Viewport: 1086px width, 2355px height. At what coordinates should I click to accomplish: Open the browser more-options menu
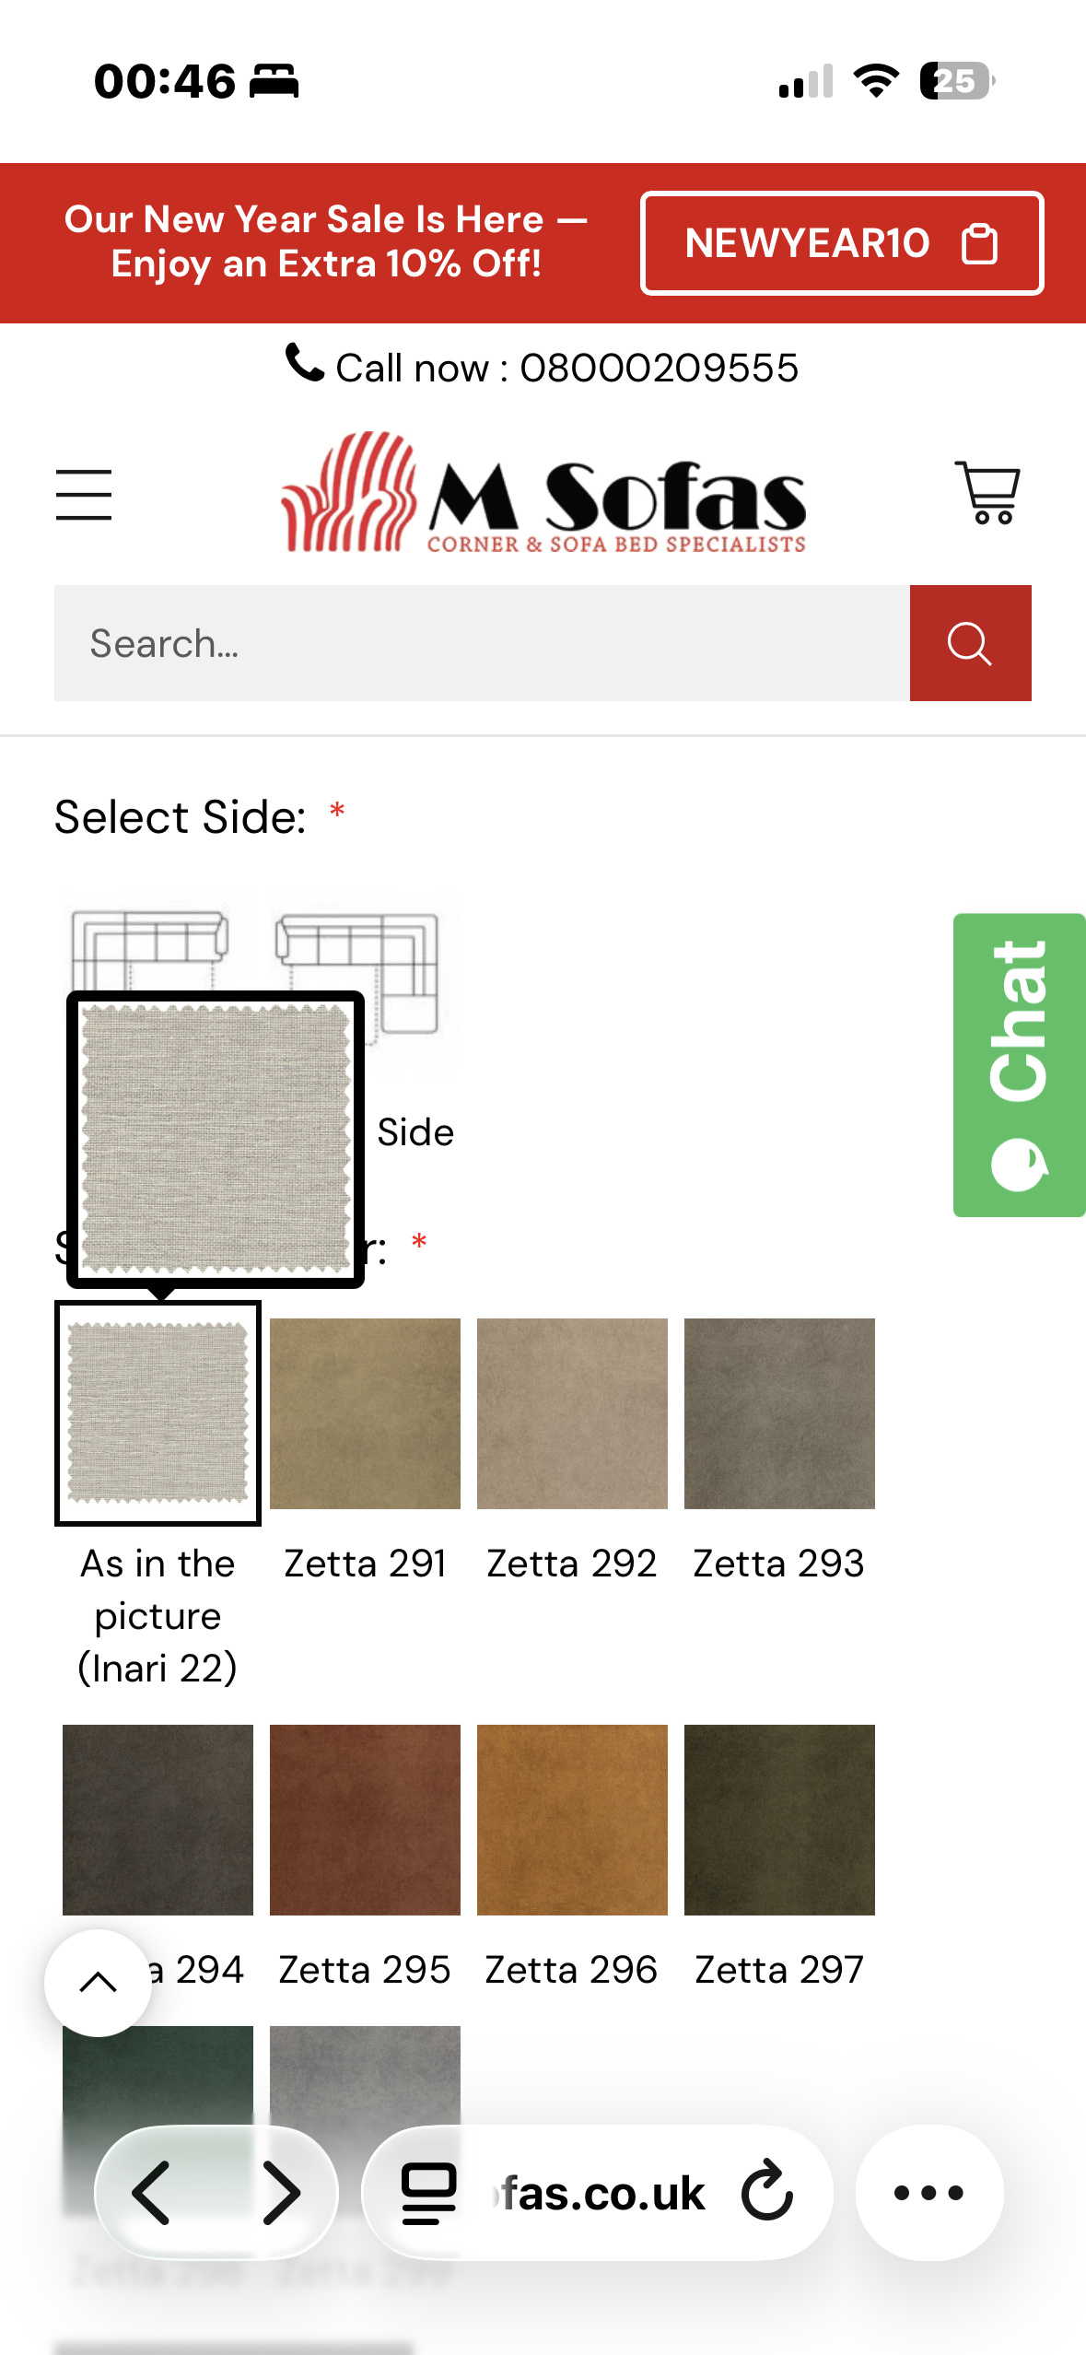point(928,2193)
